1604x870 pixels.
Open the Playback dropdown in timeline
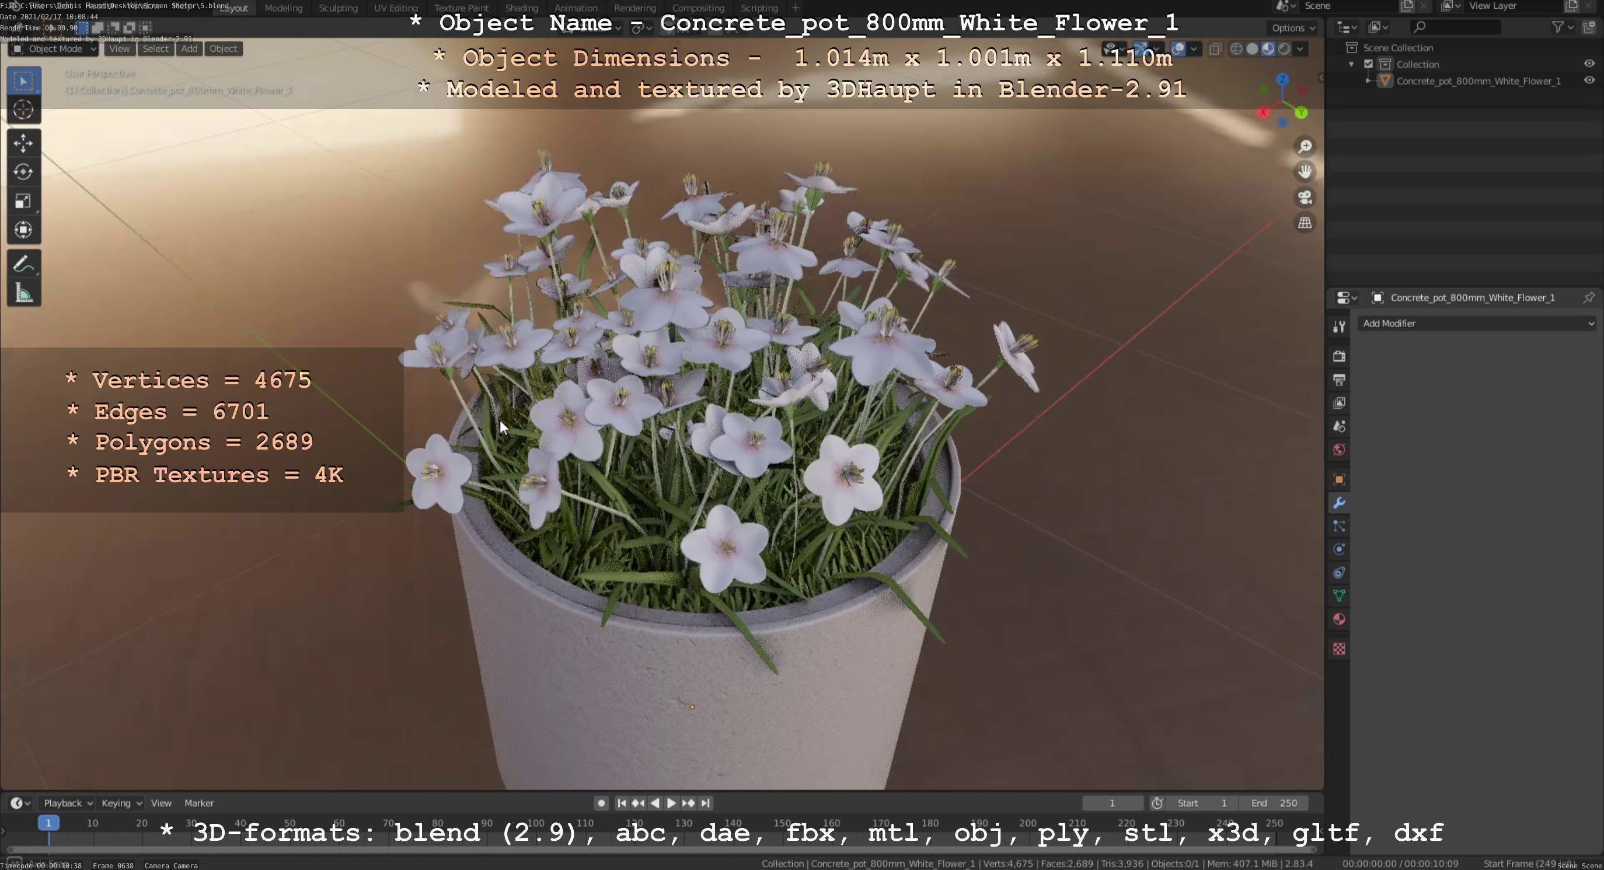click(68, 804)
